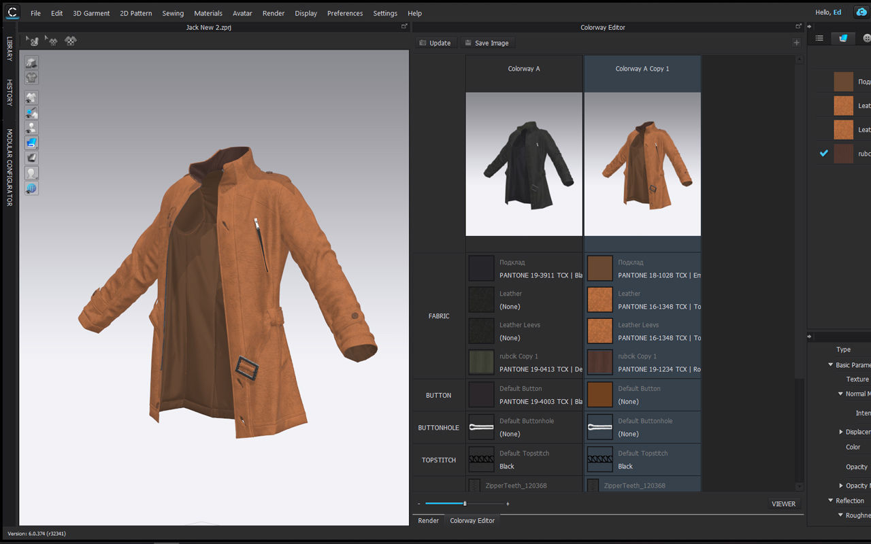Toggle show garment visibility icon

(x=31, y=98)
